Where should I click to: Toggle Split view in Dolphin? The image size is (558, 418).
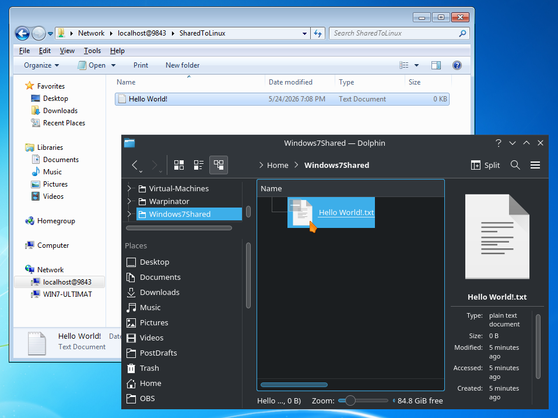pyautogui.click(x=485, y=165)
